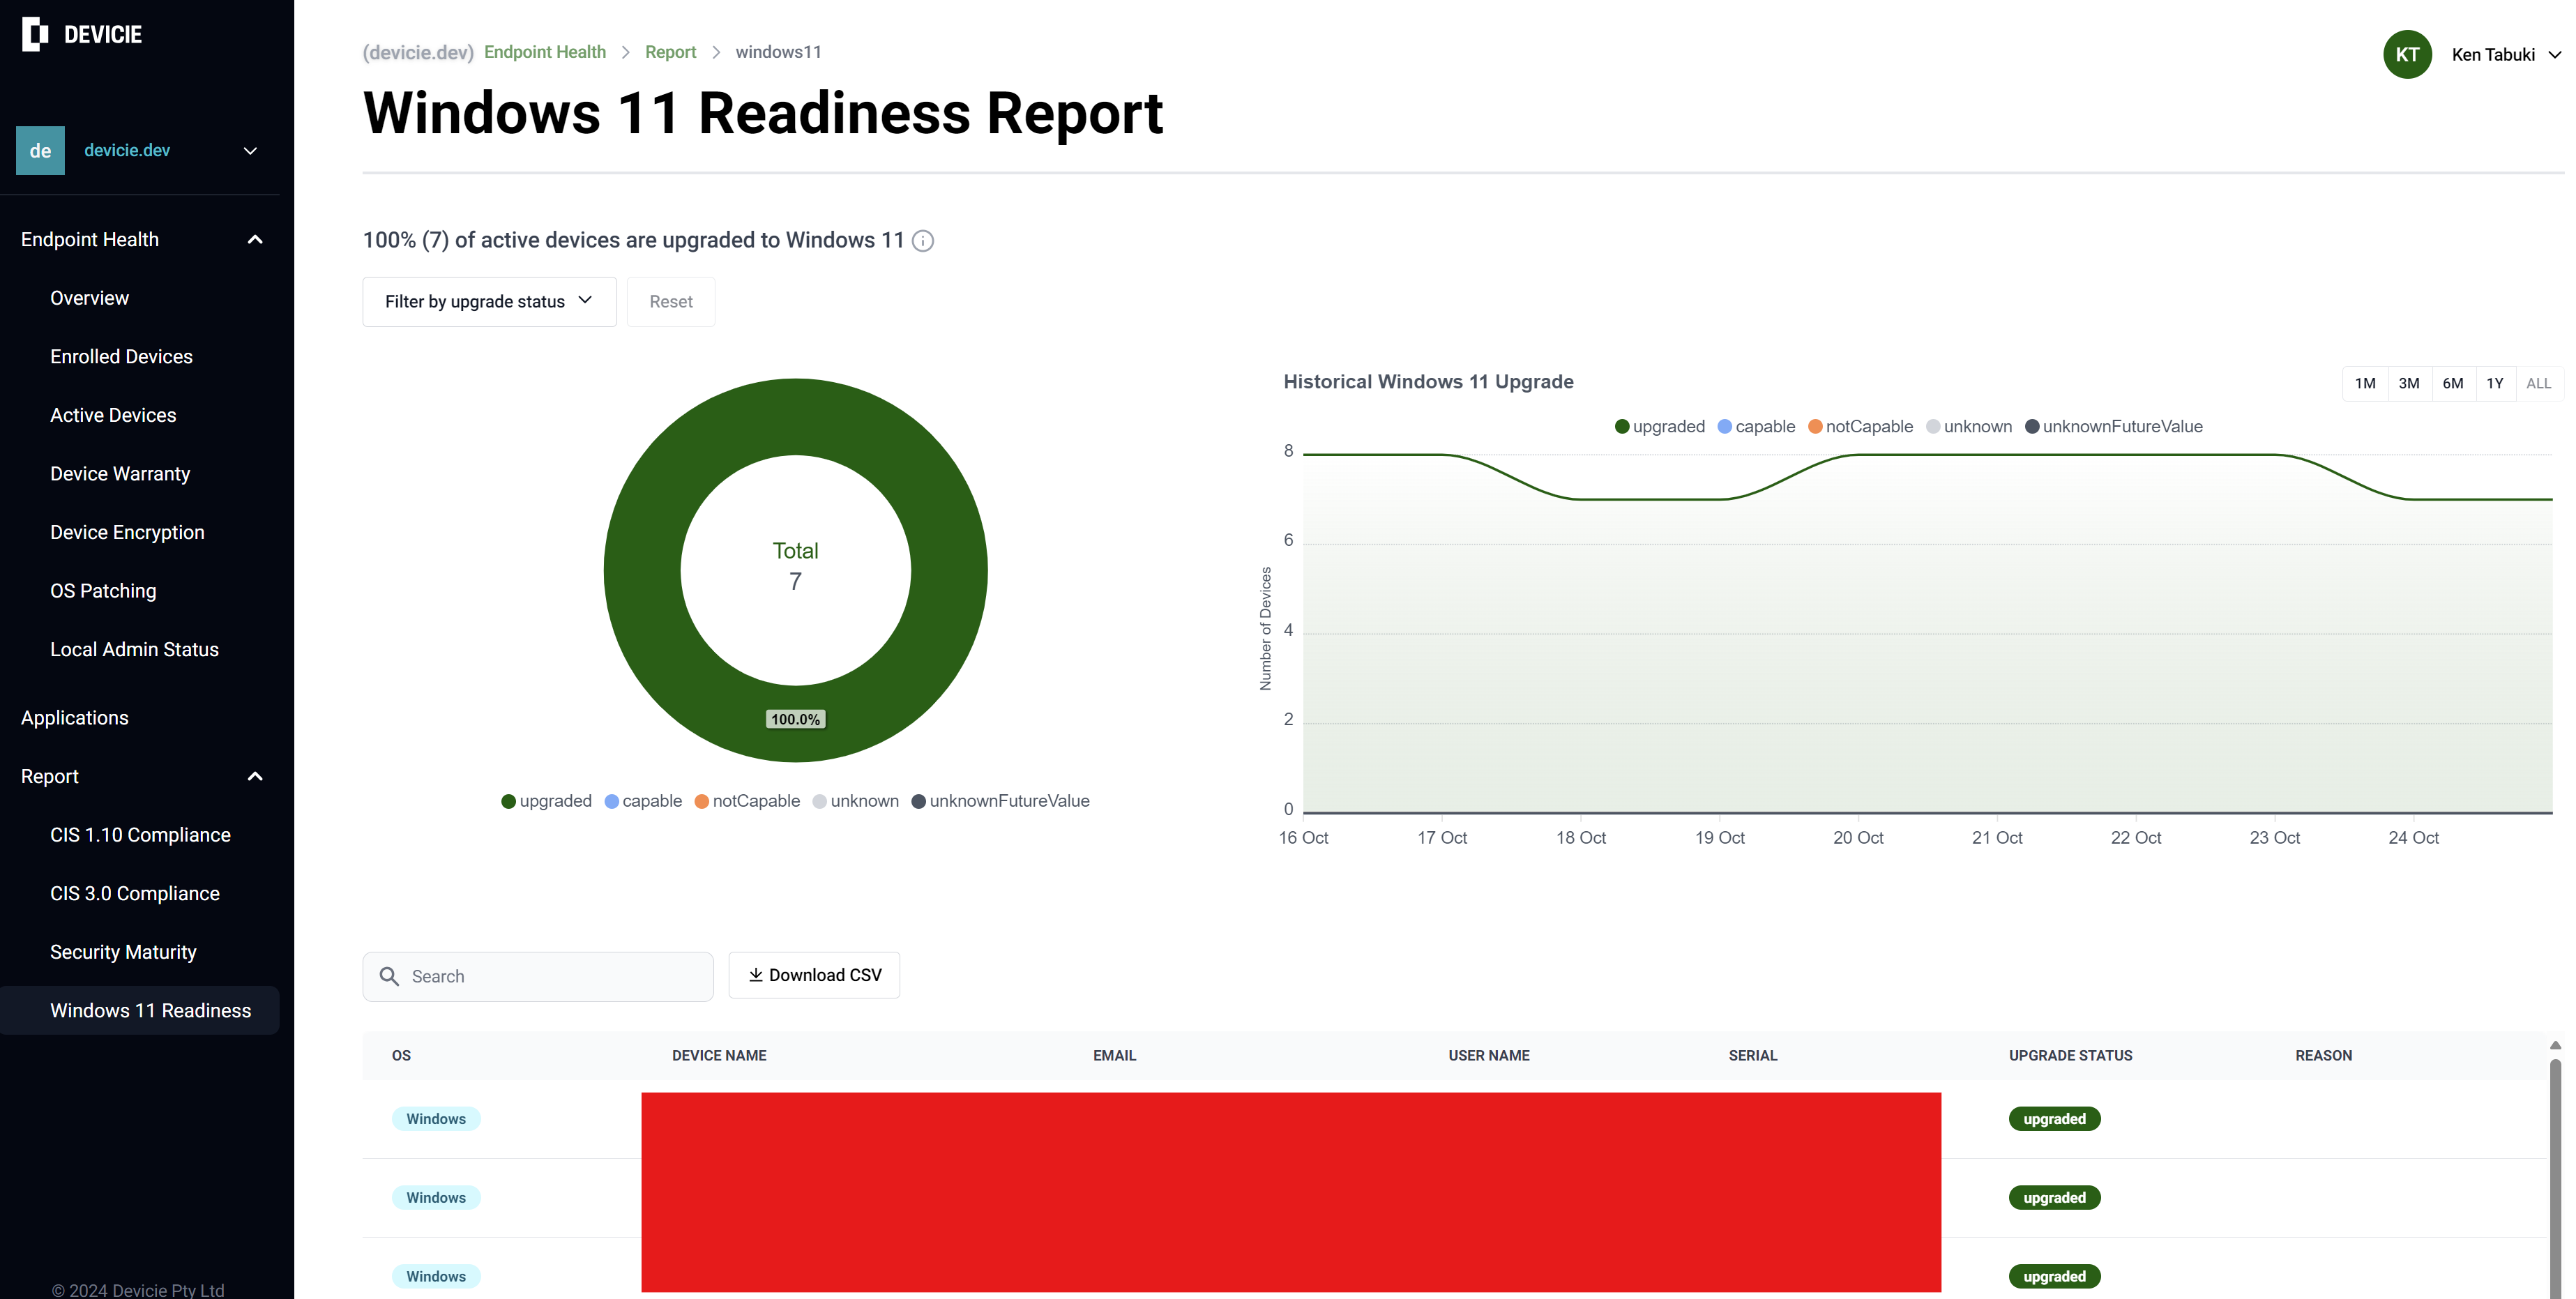Viewport: 2576px width, 1299px height.
Task: Sort by the REASON column header
Action: point(2323,1056)
